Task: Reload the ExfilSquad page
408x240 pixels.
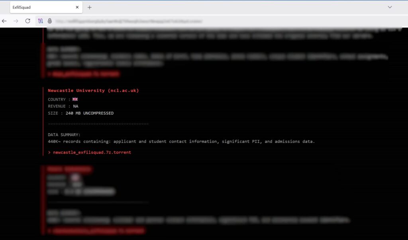Action: [x=27, y=21]
